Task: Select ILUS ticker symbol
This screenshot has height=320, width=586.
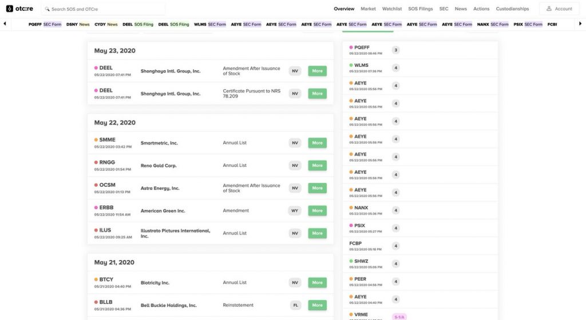Action: 105,230
